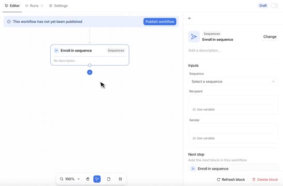
Task: Open the Select a sequence dropdown
Action: point(233,82)
